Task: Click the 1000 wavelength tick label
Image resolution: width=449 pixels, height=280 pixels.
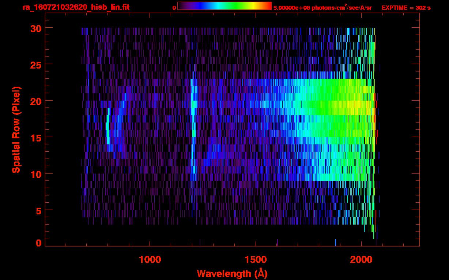Action: pyautogui.click(x=150, y=260)
